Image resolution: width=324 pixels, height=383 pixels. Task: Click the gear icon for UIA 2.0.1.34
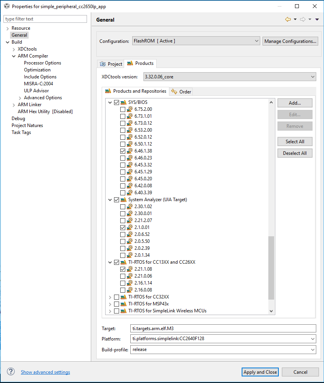click(x=130, y=255)
